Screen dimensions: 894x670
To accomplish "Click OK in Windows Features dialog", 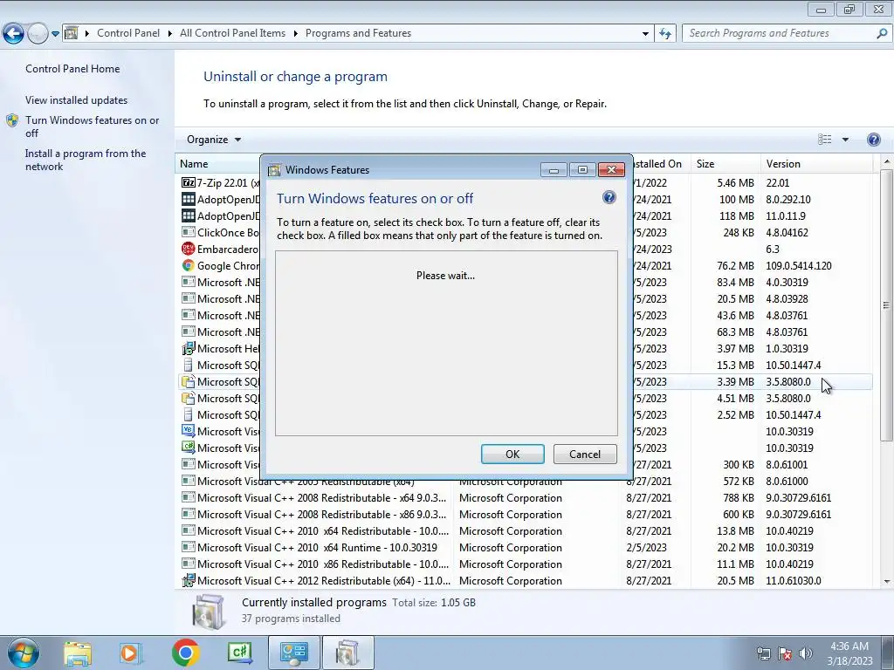I will click(x=512, y=454).
